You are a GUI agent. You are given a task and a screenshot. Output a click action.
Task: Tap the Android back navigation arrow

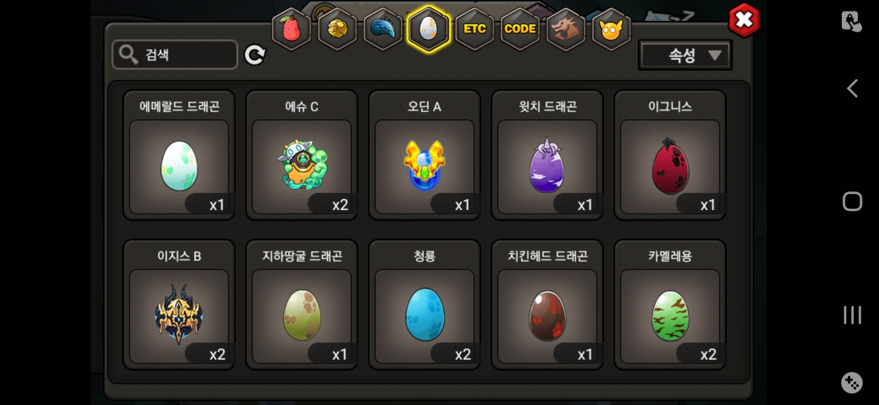pos(853,88)
